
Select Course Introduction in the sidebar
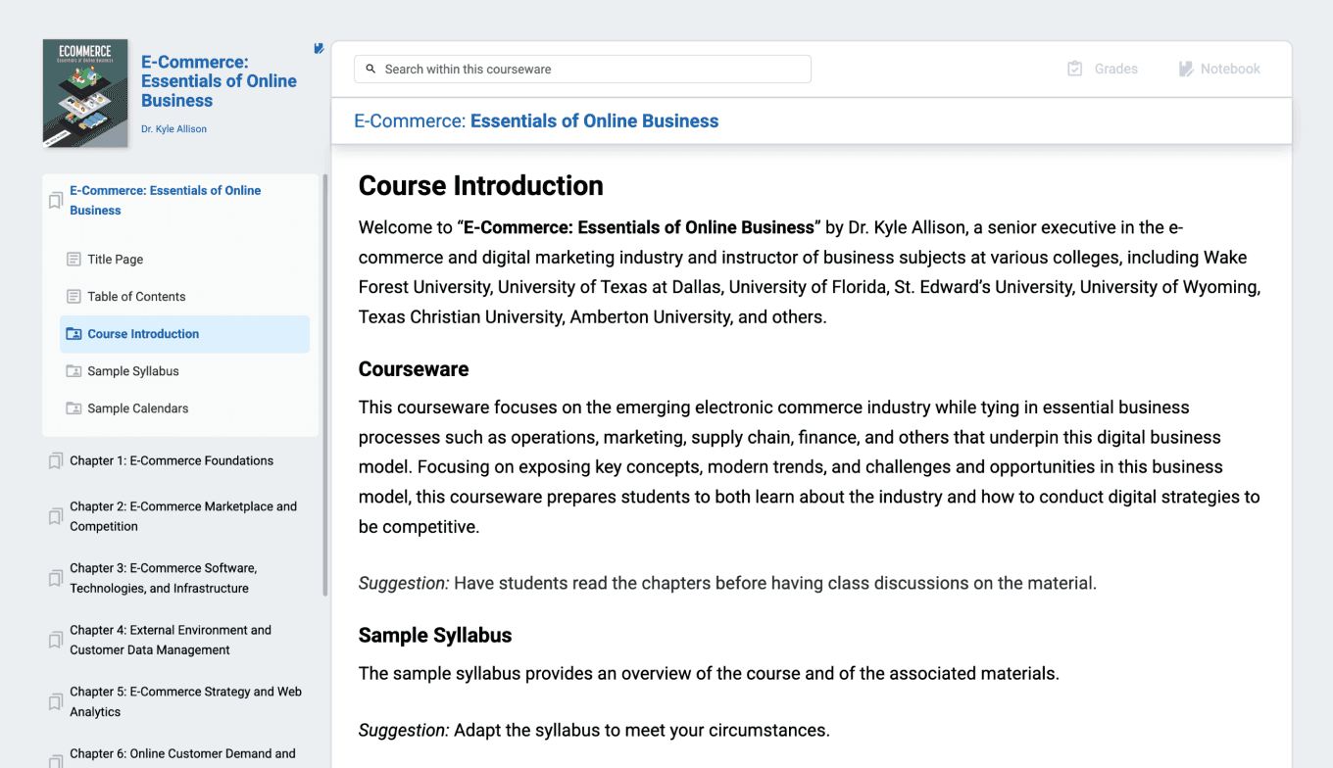(x=143, y=334)
